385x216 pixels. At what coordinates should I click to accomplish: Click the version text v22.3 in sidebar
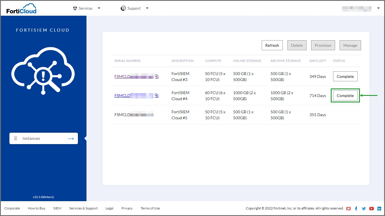point(44,197)
